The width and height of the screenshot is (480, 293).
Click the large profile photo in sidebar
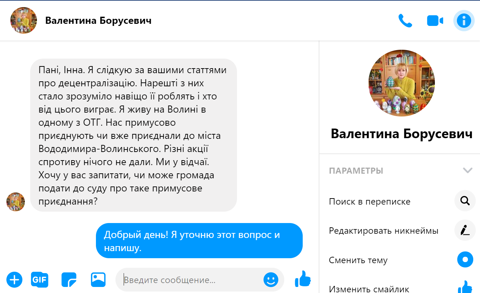pyautogui.click(x=401, y=83)
